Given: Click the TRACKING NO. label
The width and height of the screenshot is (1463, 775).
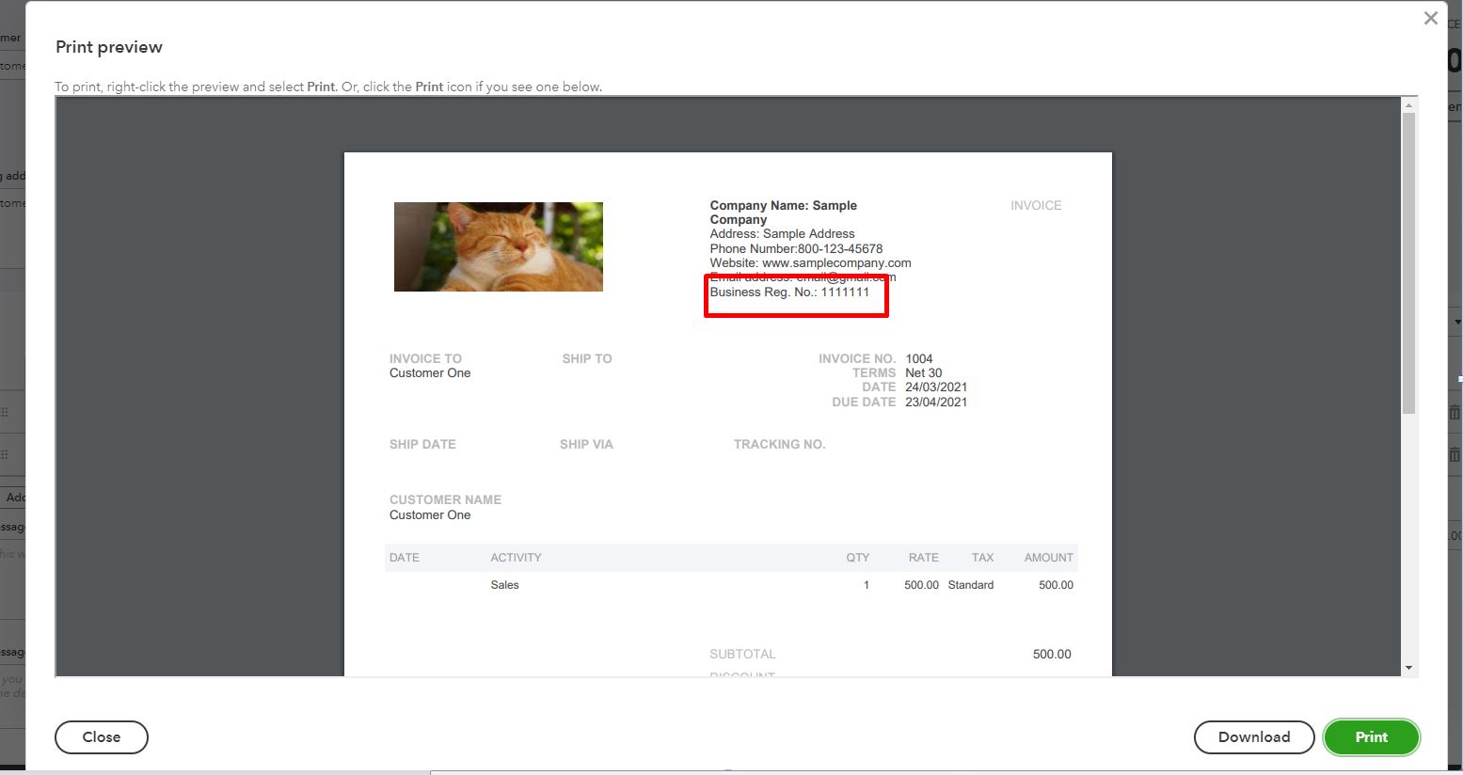Looking at the screenshot, I should [780, 444].
